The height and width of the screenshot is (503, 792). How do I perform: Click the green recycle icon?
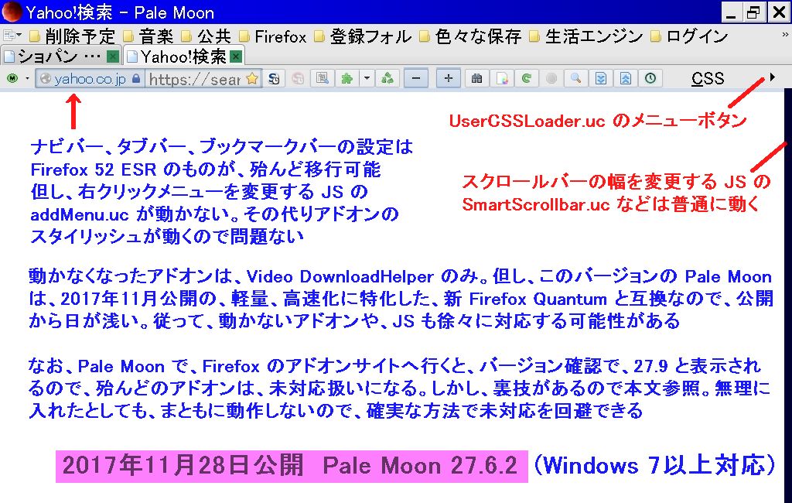pos(387,78)
